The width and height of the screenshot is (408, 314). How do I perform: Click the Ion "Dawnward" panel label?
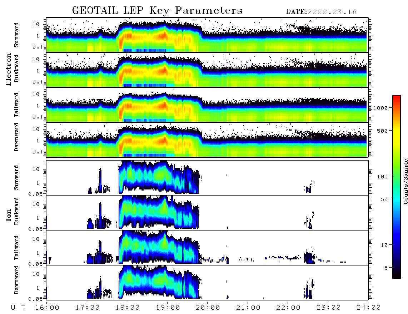16,280
